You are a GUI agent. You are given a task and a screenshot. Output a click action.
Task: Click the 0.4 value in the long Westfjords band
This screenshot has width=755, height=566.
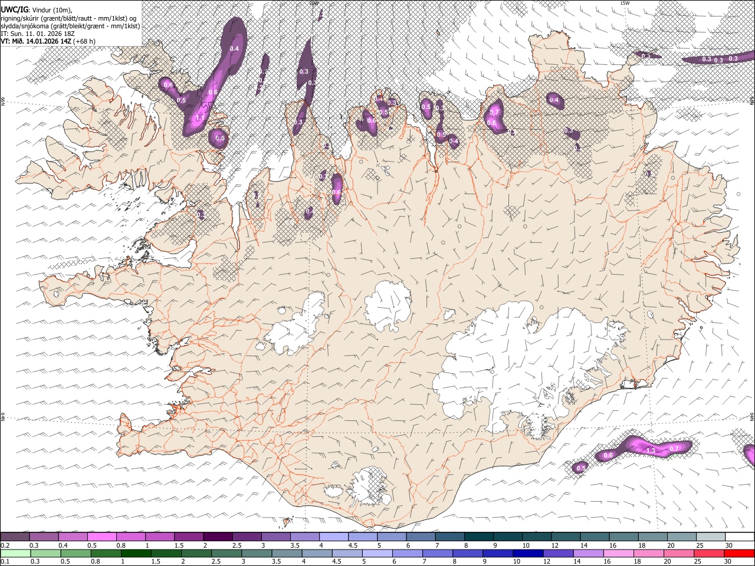(x=234, y=48)
